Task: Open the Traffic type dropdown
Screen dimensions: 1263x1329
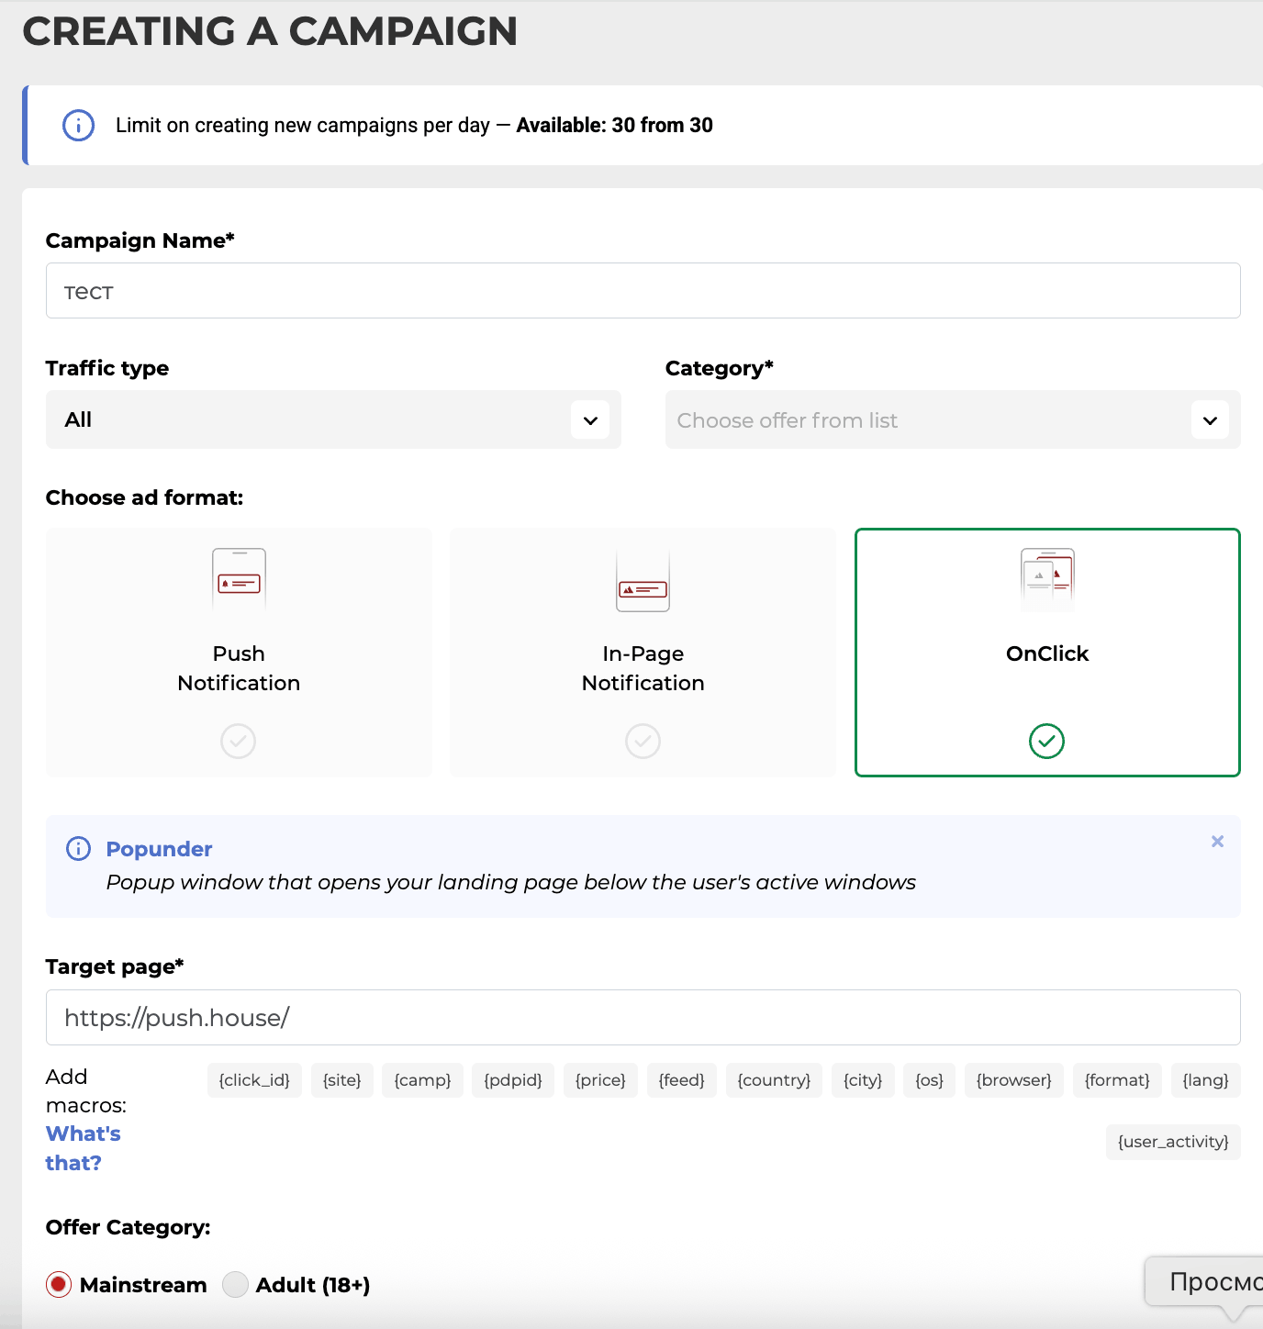Action: (x=333, y=420)
